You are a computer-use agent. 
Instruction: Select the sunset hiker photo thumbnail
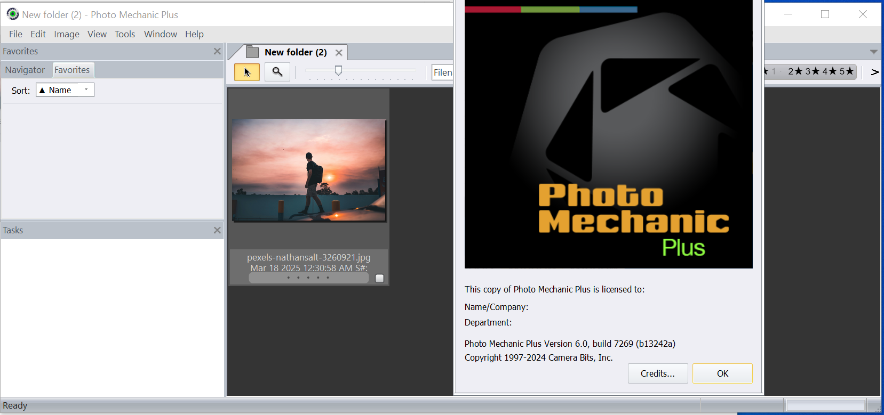309,170
